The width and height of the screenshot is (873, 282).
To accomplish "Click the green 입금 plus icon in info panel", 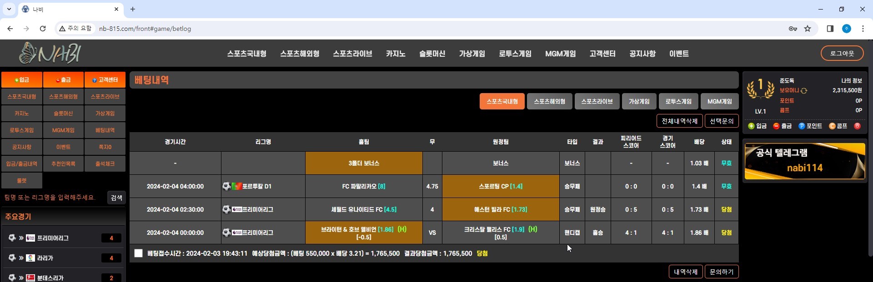I will pos(751,126).
